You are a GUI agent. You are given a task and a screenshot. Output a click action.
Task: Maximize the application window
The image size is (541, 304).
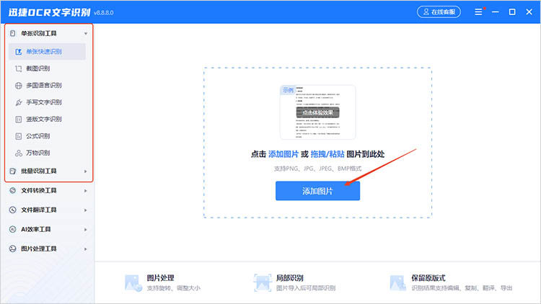point(512,12)
